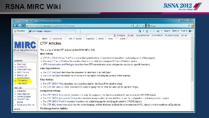Click the browser Forward arrow button
Screen dimensions: 209x118
point(20,26)
